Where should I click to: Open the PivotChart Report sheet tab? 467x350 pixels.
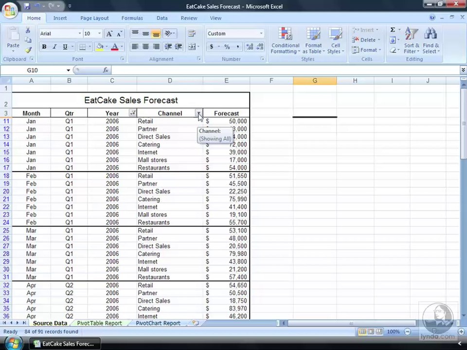[158, 323]
